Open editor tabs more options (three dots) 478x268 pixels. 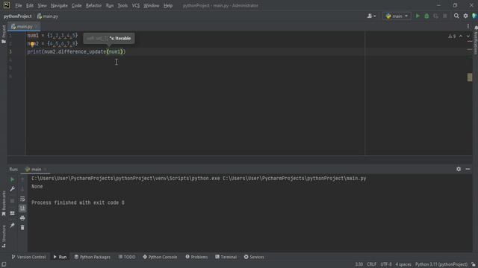pos(468,27)
